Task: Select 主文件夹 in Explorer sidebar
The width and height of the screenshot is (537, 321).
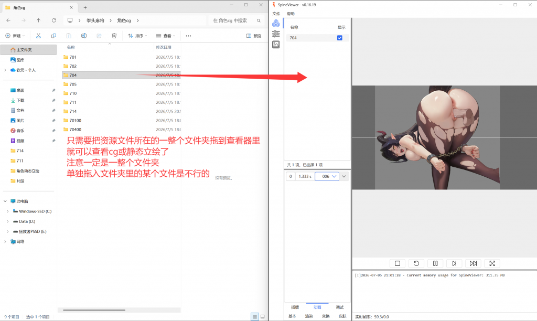Action: pos(29,50)
